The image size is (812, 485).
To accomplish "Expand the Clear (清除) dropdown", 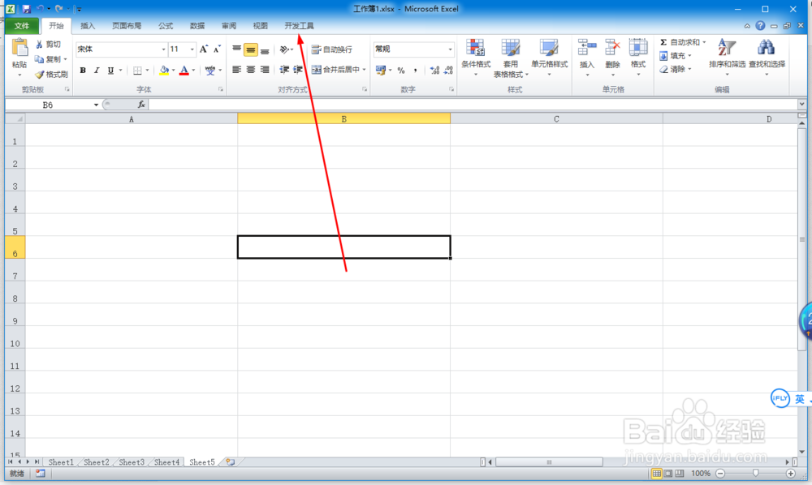I will click(689, 69).
